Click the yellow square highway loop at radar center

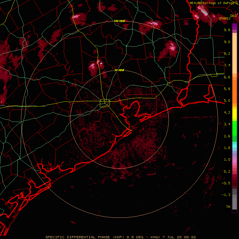105,103
